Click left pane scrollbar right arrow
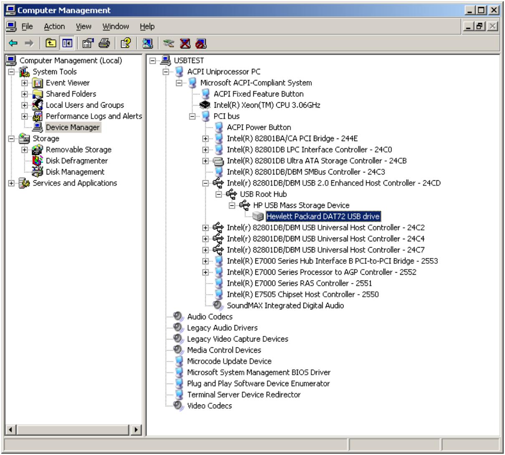The image size is (505, 455). tap(136, 429)
